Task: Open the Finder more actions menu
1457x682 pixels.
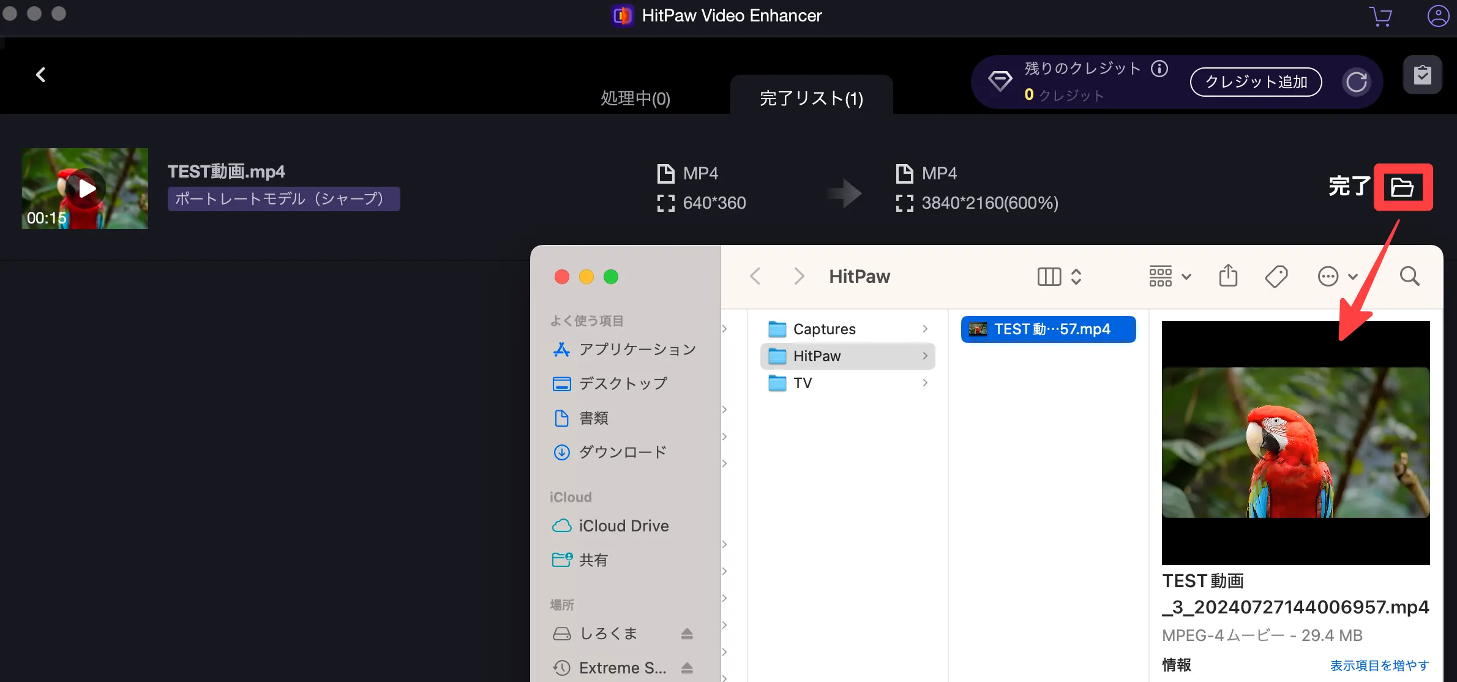Action: coord(1338,277)
